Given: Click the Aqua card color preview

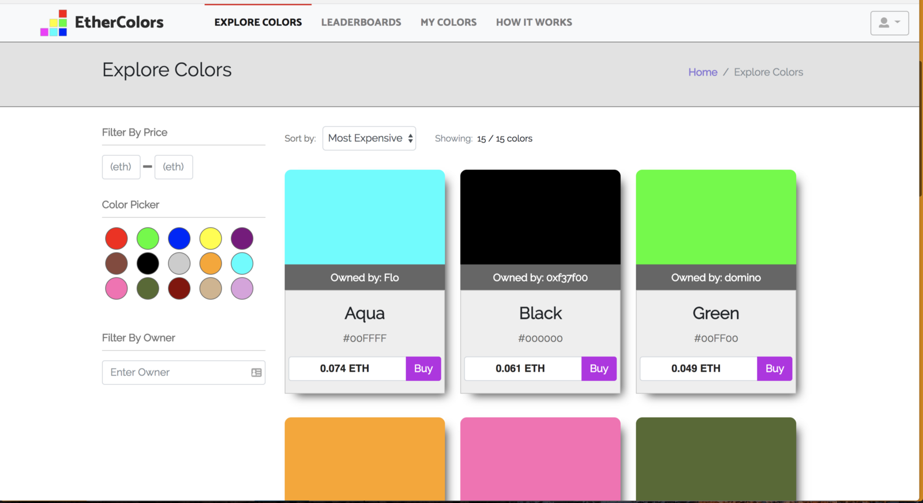Looking at the screenshot, I should [365, 217].
